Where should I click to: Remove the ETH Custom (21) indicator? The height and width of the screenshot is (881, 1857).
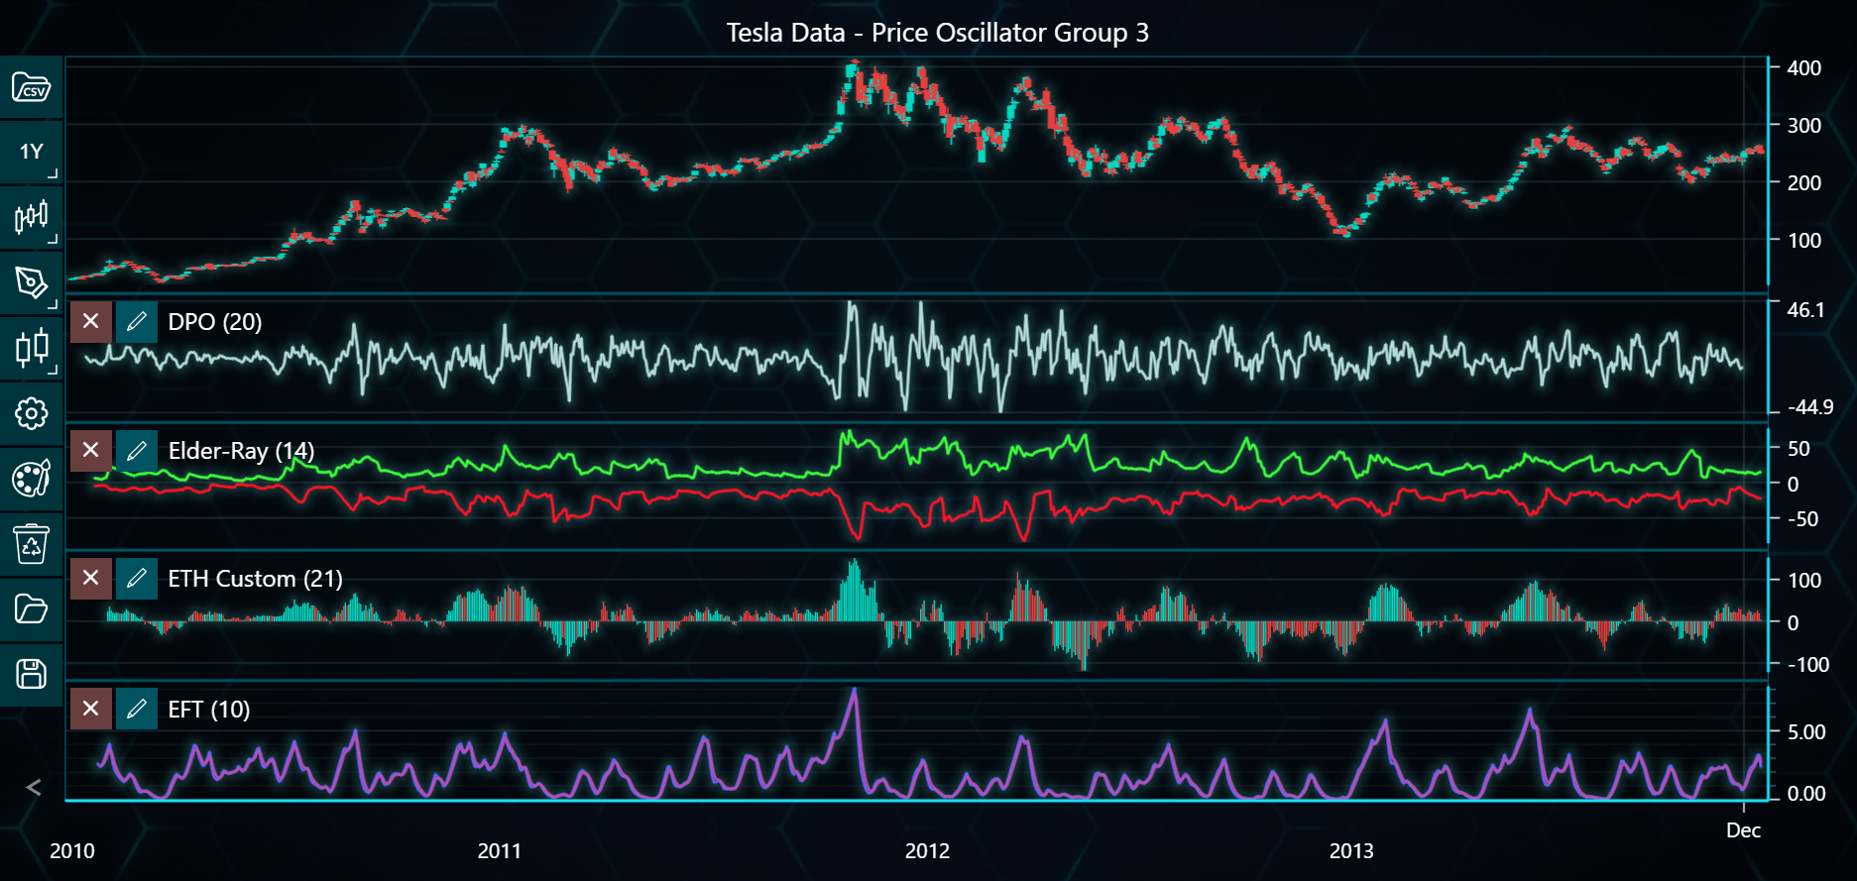(x=90, y=578)
